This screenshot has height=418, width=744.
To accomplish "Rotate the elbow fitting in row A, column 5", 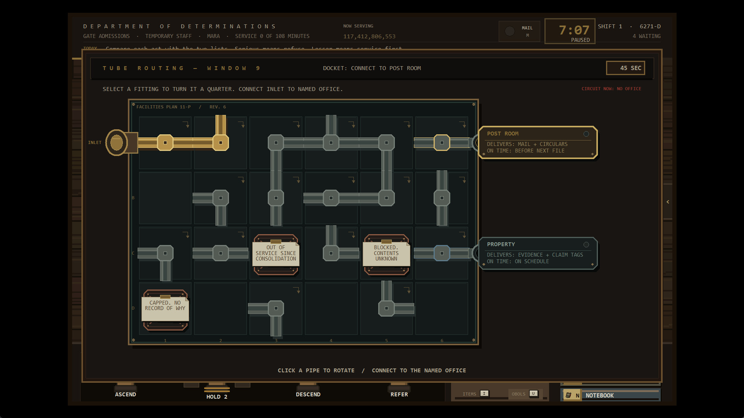I will (x=386, y=143).
